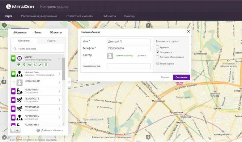Expand 79202401107 row chevron
Image resolution: width=242 pixels, height=142 pixels.
pyautogui.click(x=59, y=91)
